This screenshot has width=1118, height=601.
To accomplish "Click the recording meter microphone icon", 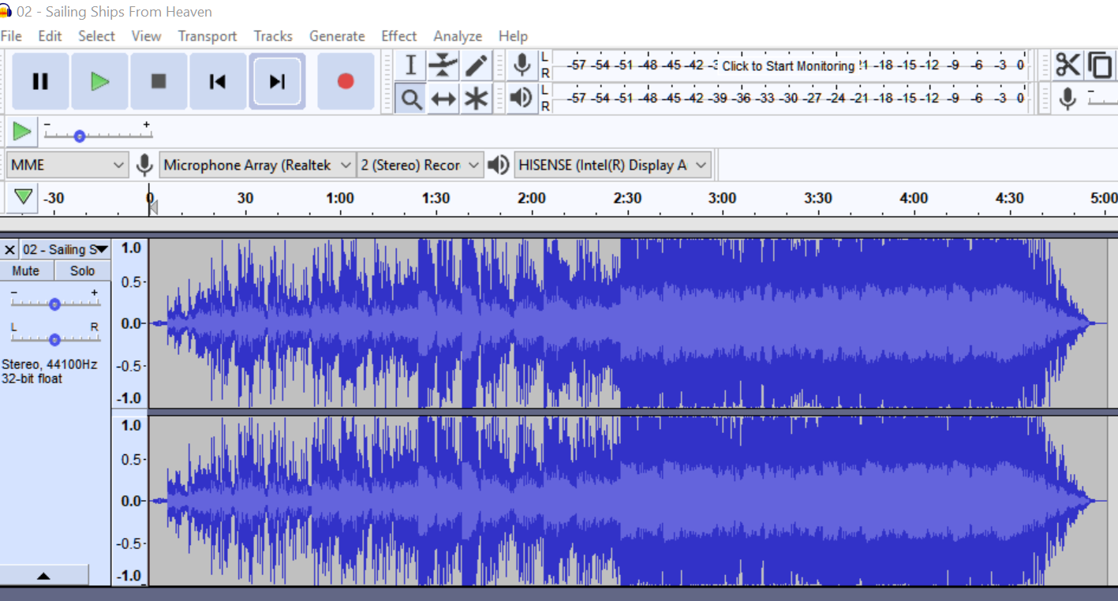I will pyautogui.click(x=522, y=65).
